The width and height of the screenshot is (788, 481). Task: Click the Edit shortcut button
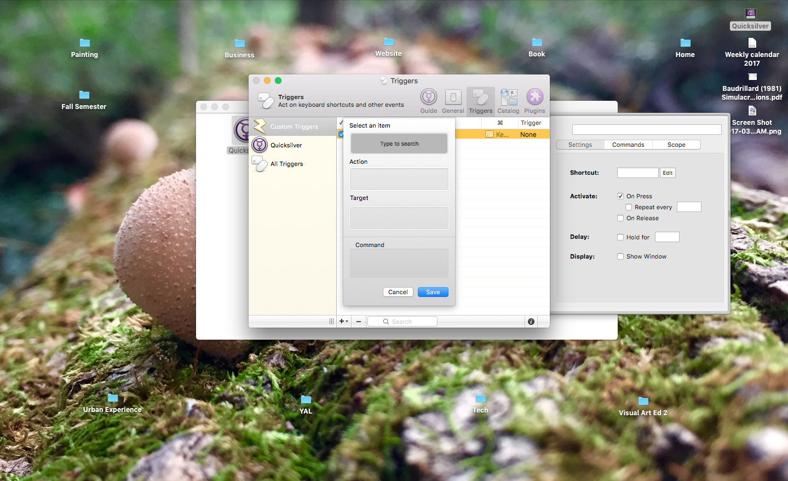[x=668, y=173]
